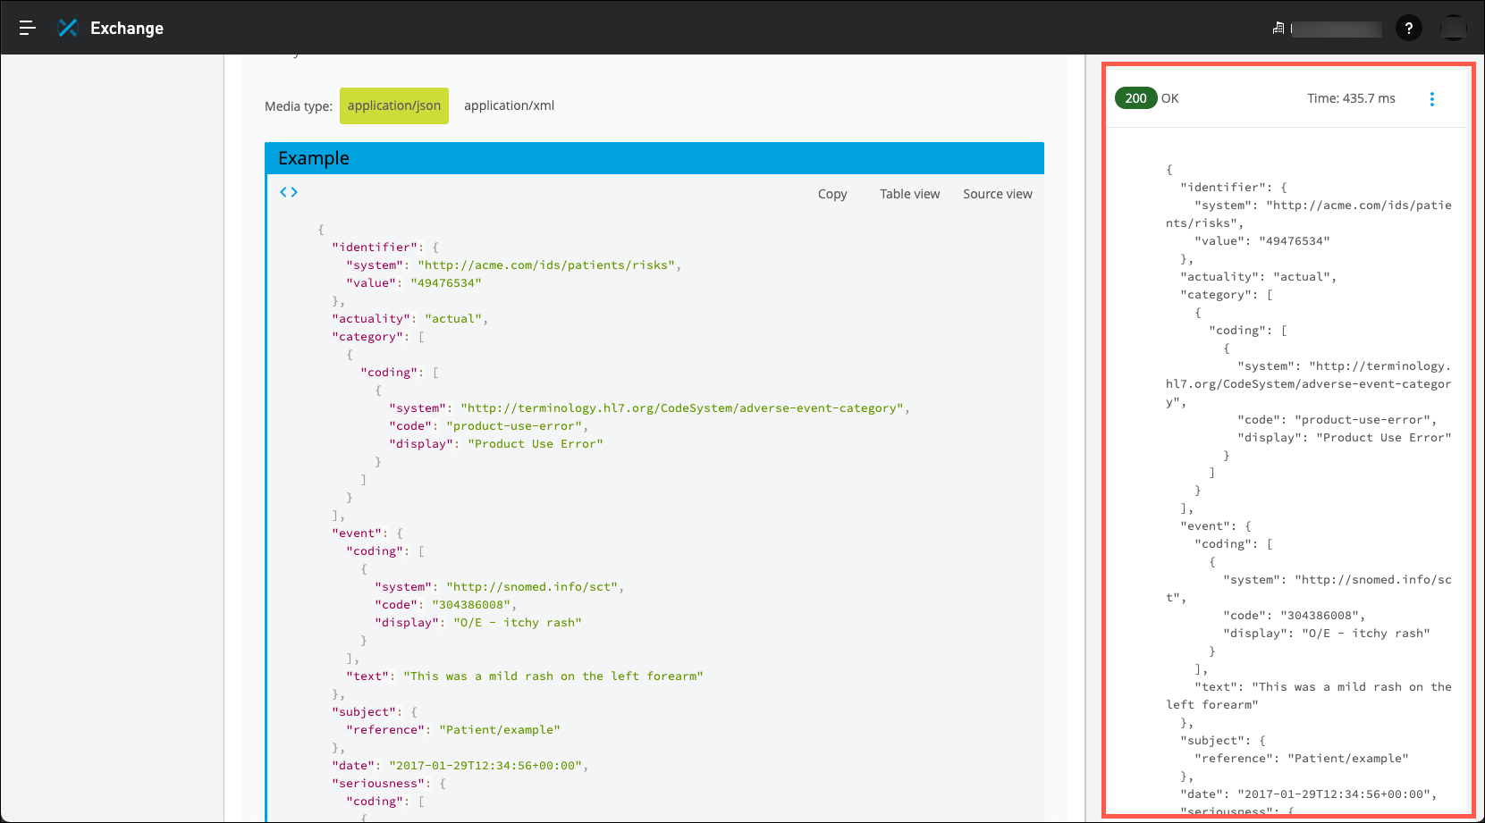
Task: Click the "Patient/example" value in Example
Action: (x=500, y=730)
